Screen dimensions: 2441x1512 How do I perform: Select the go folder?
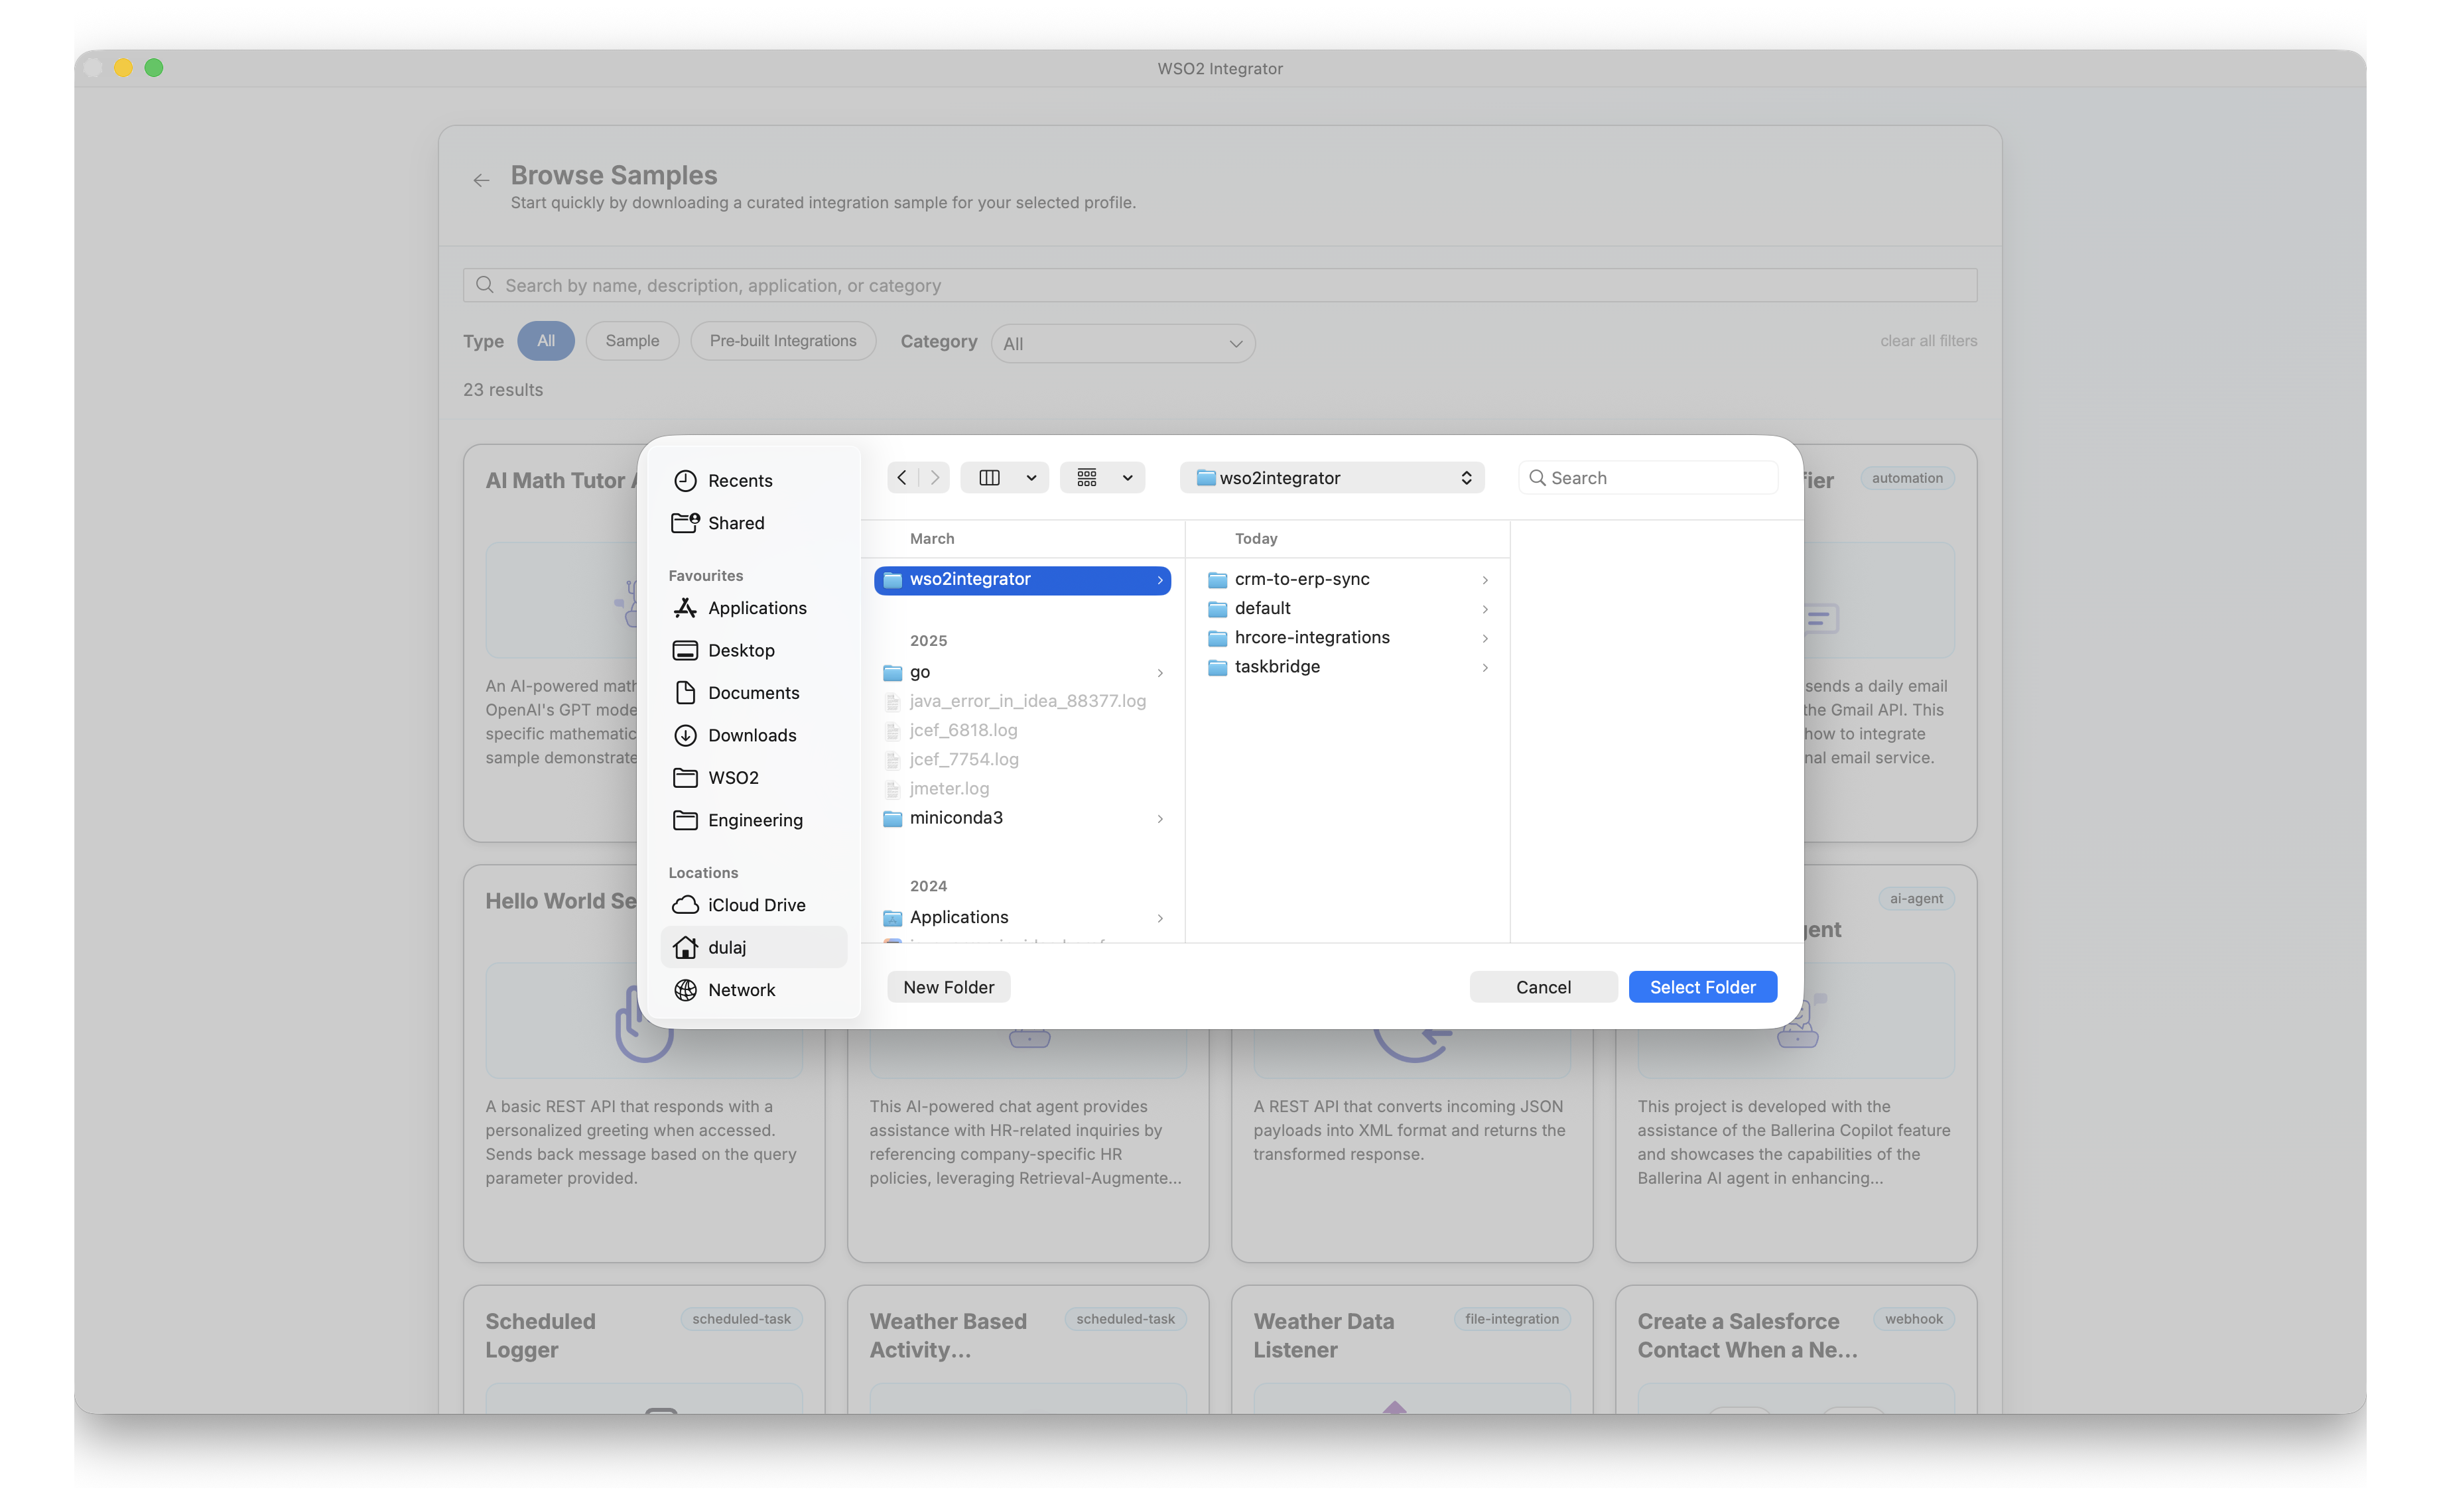(x=1022, y=673)
